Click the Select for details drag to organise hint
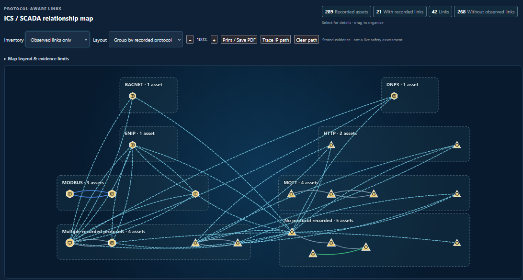The width and height of the screenshot is (523, 280). tap(352, 22)
